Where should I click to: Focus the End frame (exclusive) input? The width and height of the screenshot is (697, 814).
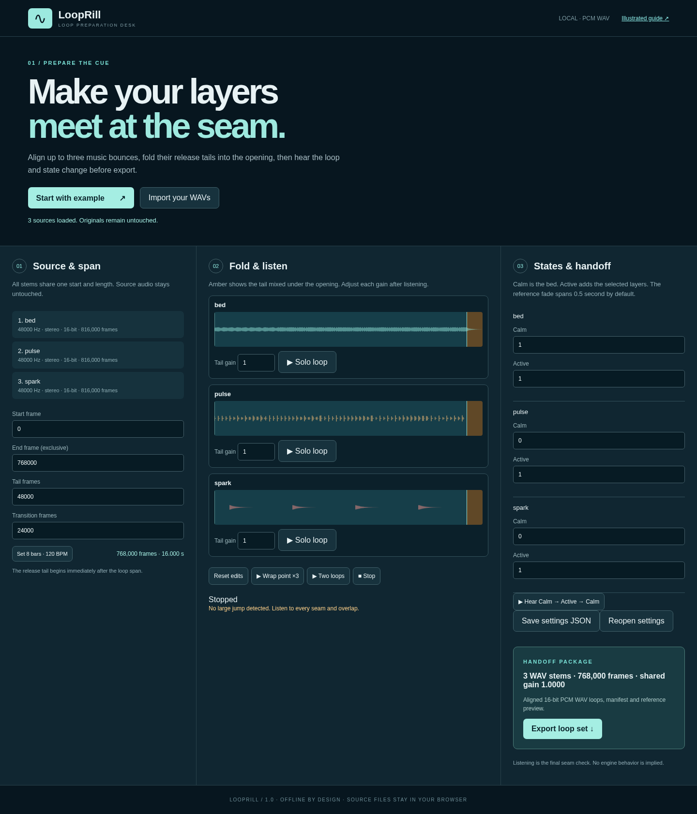[x=98, y=463]
